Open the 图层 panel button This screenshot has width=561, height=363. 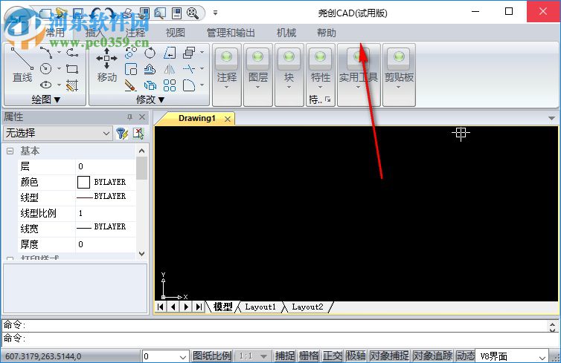[x=258, y=74]
